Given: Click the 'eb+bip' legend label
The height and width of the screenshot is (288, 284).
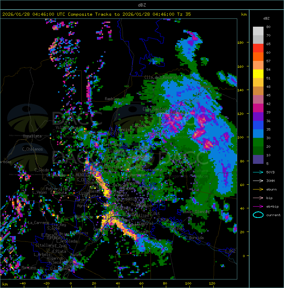Looking at the screenshot, I should pos(272,207).
